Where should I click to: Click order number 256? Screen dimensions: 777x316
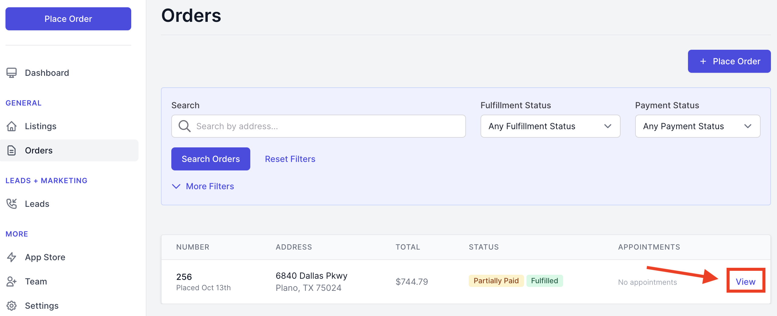point(184,277)
